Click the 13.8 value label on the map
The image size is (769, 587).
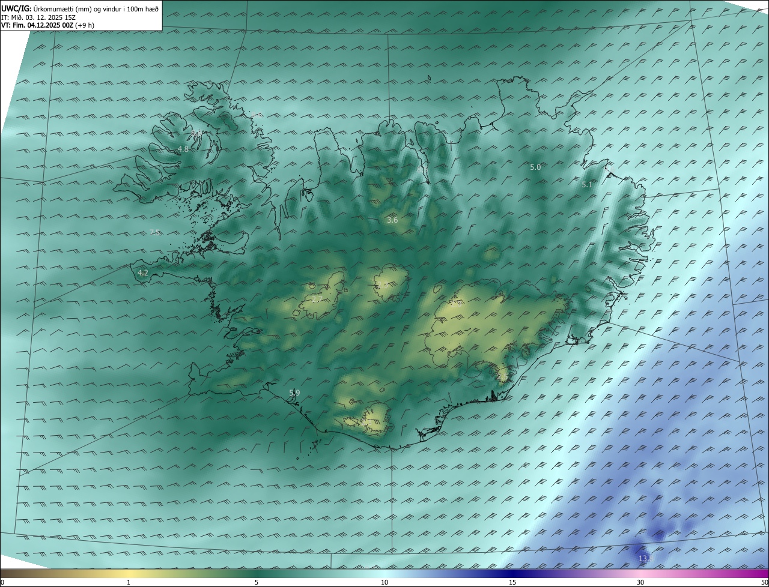pos(646,559)
